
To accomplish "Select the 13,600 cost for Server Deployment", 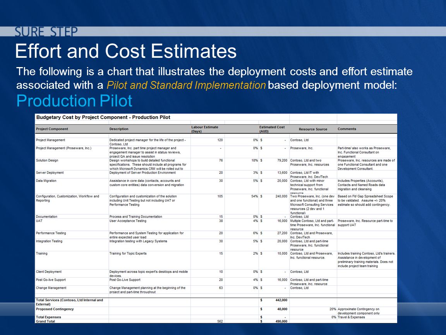I will pyautogui.click(x=282, y=173).
